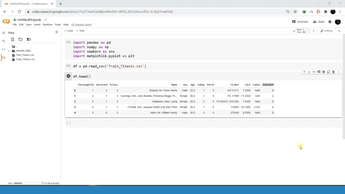Bookmark this page with star
Viewport: 345px width, 194px height.
(295, 12)
